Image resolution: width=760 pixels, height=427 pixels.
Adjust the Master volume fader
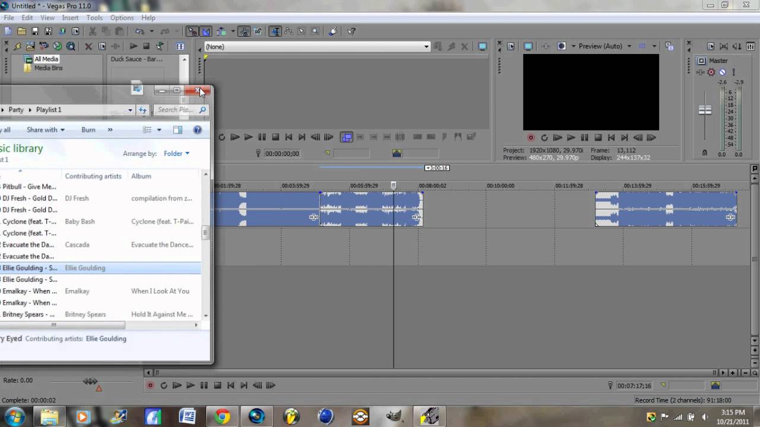(705, 110)
